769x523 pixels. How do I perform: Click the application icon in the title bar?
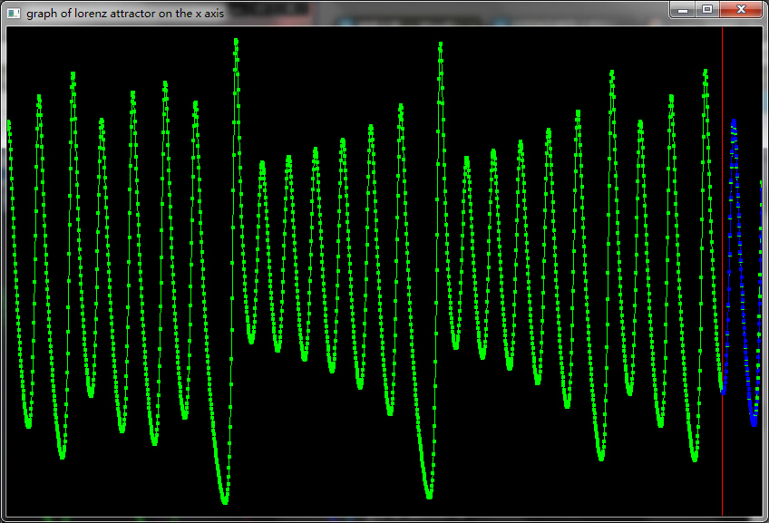point(14,14)
